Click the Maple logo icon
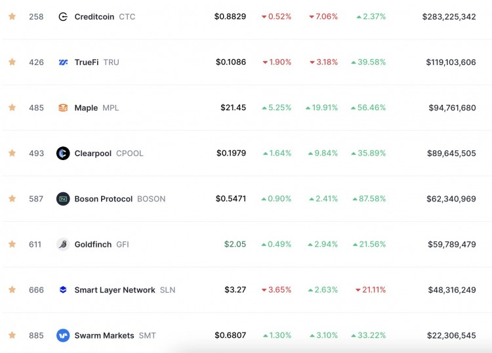This screenshot has height=353, width=492. [63, 108]
